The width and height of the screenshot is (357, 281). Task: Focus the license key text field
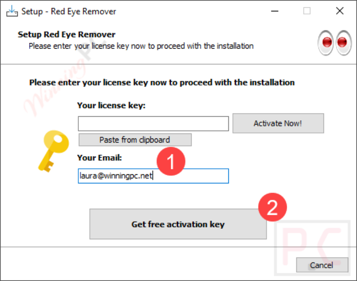pyautogui.click(x=153, y=123)
